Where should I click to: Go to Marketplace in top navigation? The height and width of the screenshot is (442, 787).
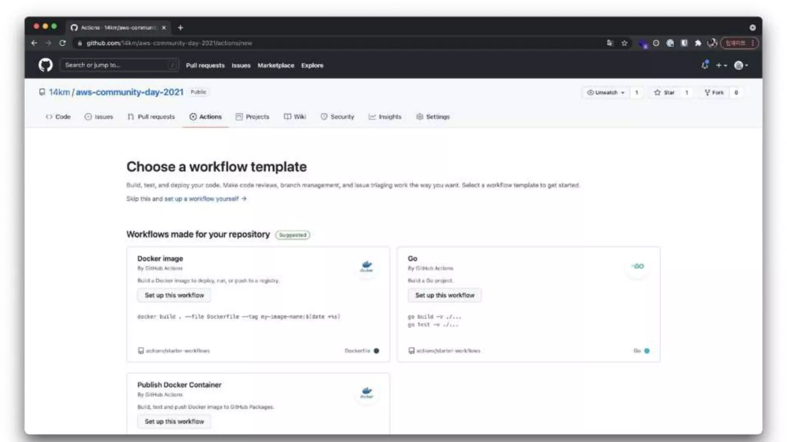pyautogui.click(x=276, y=66)
